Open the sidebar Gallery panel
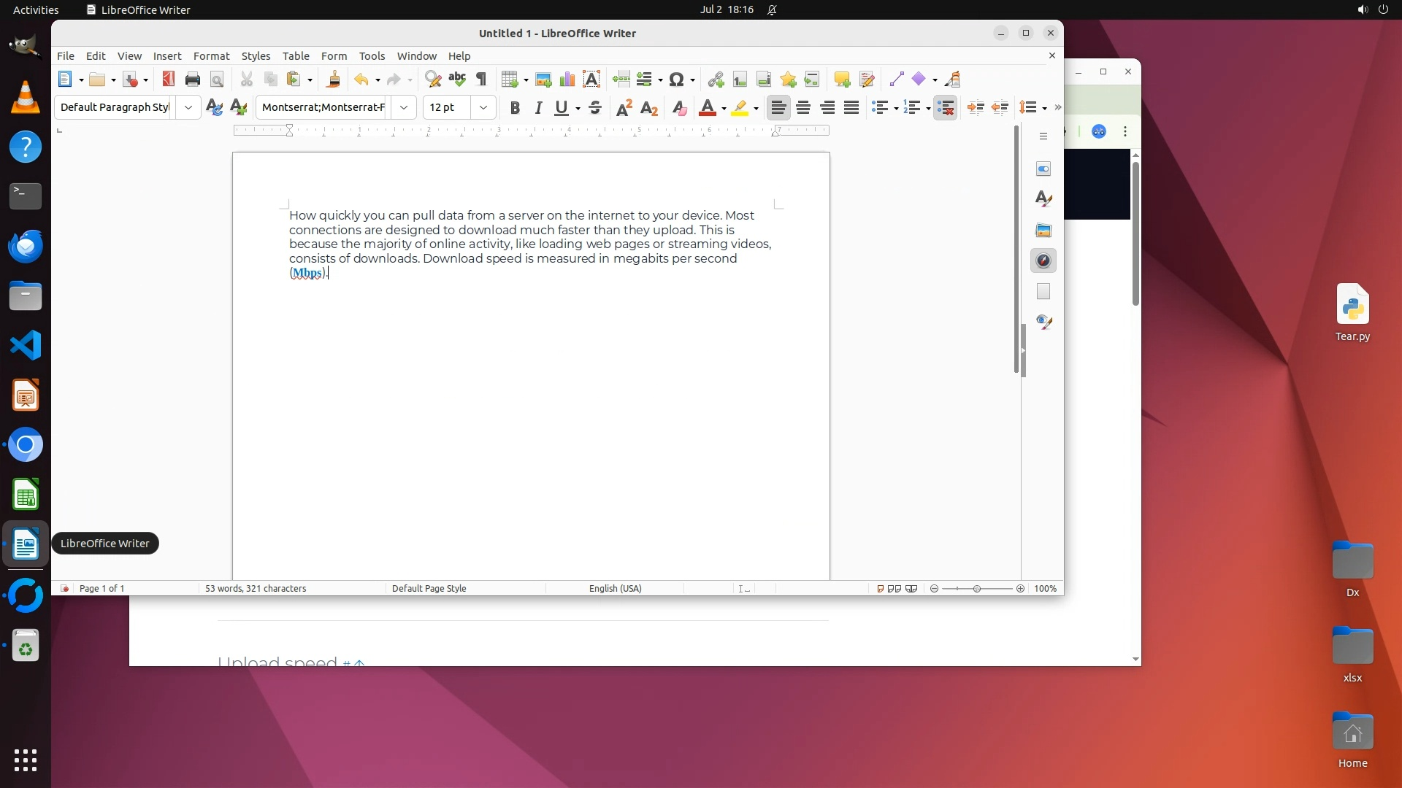The width and height of the screenshot is (1402, 788). 1043,231
